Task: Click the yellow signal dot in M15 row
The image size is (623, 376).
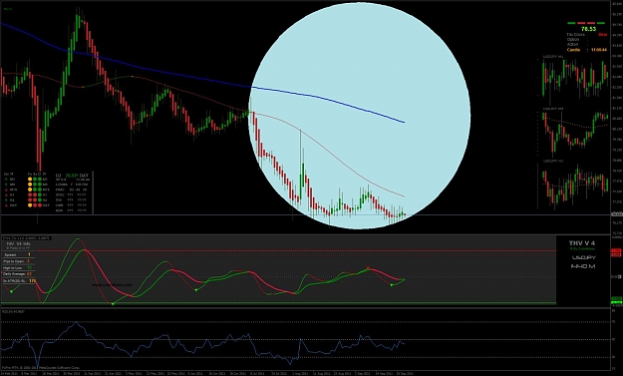Action: point(30,189)
